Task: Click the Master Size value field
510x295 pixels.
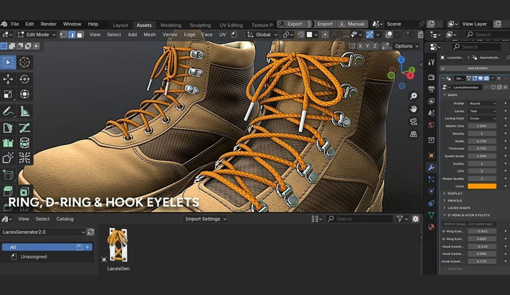Action: tap(482, 126)
